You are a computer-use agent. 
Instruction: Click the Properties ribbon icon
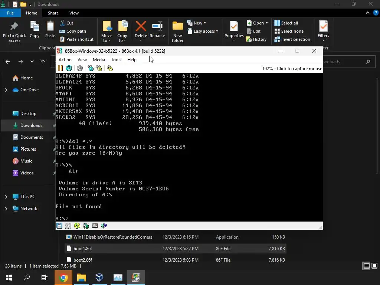pos(234,27)
